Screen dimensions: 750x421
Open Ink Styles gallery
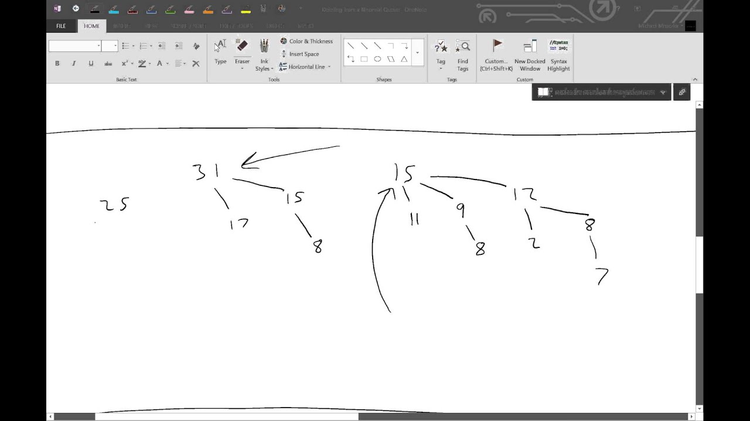[264, 54]
